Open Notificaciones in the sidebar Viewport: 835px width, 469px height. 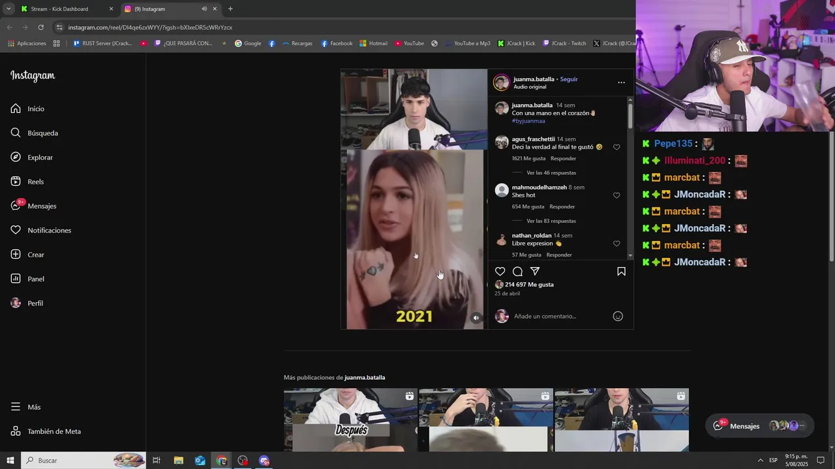click(40, 231)
